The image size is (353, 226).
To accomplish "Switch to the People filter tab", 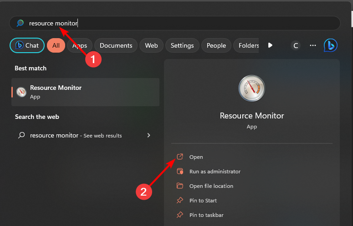I will coord(216,45).
